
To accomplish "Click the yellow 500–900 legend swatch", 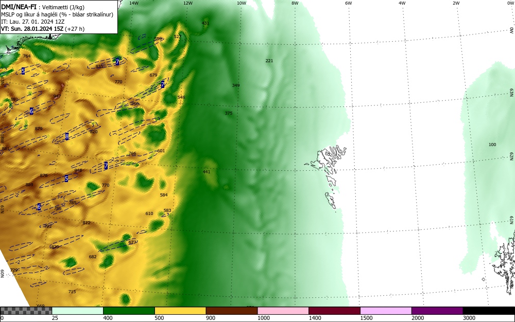I will click(x=180, y=311).
